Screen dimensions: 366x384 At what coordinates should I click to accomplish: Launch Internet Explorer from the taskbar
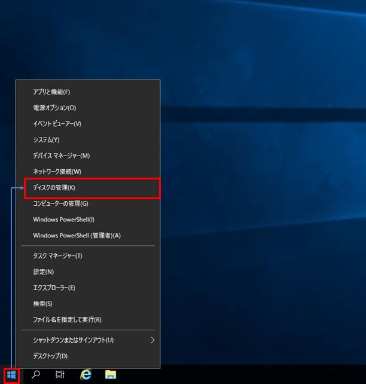click(86, 374)
